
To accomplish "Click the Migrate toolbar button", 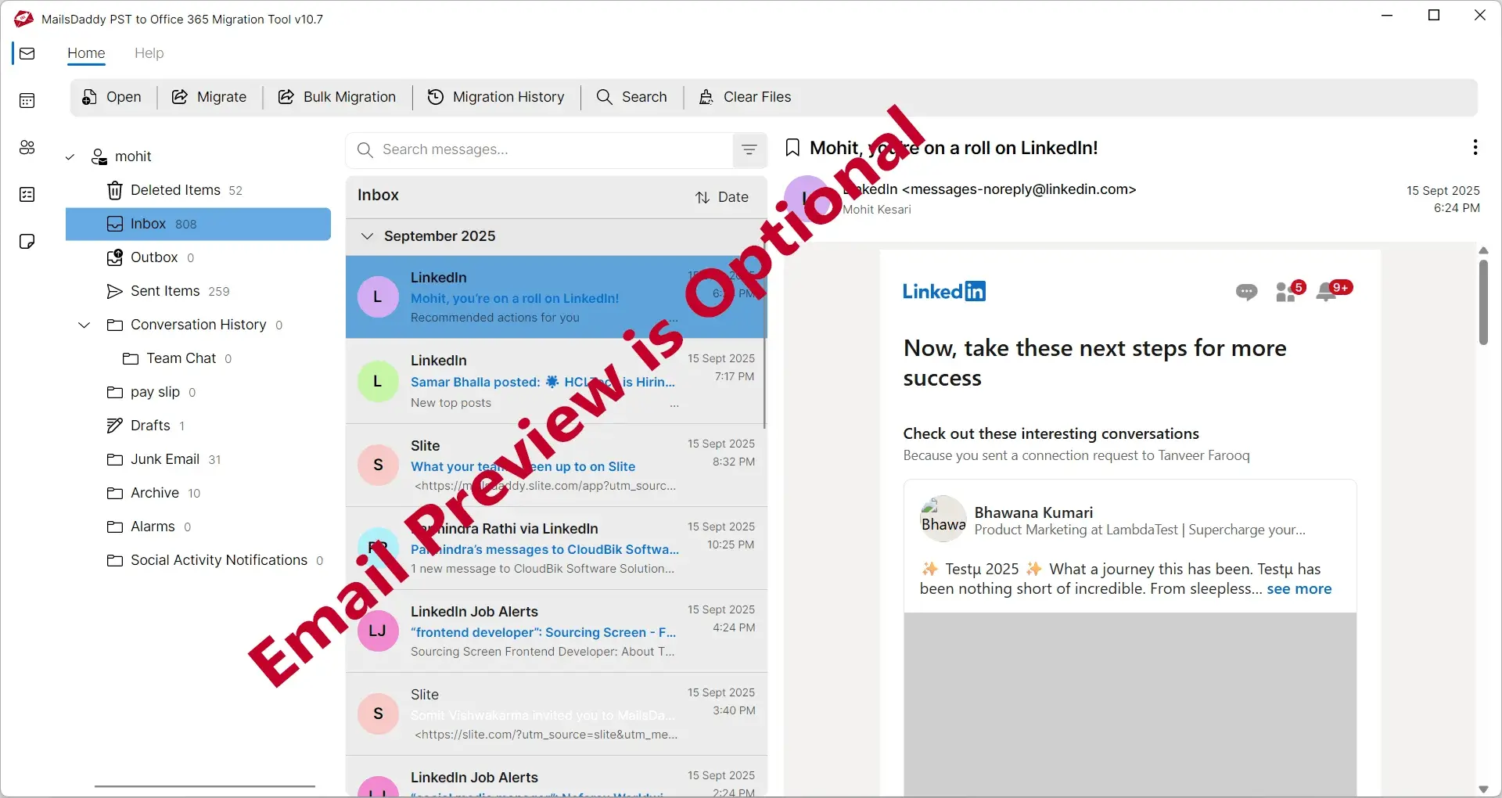I will [x=210, y=97].
